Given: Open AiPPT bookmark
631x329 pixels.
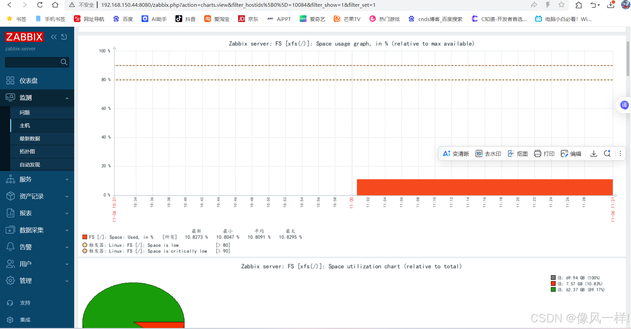Looking at the screenshot, I should pos(279,19).
